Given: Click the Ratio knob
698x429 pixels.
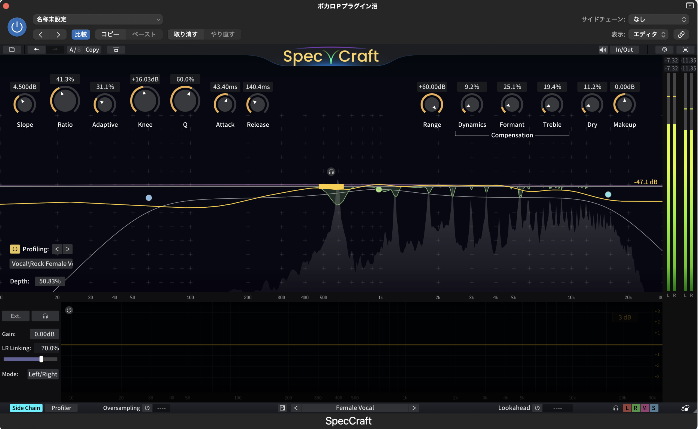Looking at the screenshot, I should click(x=65, y=101).
